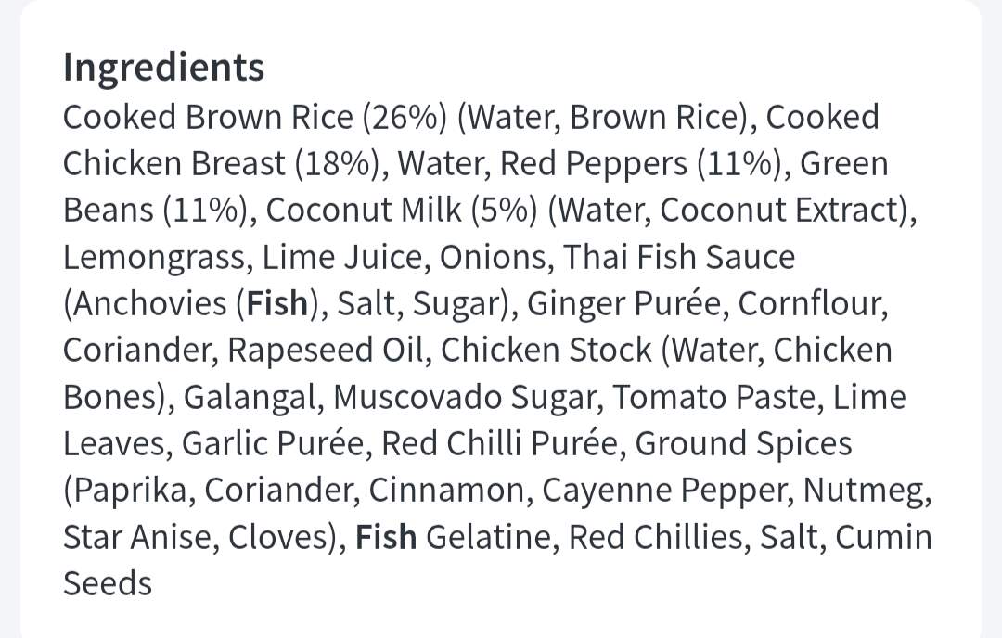
Task: Click on Coconut Milk (5%)
Action: click(x=402, y=211)
